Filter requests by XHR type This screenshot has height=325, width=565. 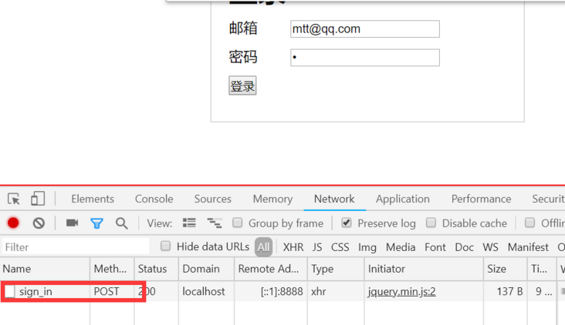293,247
